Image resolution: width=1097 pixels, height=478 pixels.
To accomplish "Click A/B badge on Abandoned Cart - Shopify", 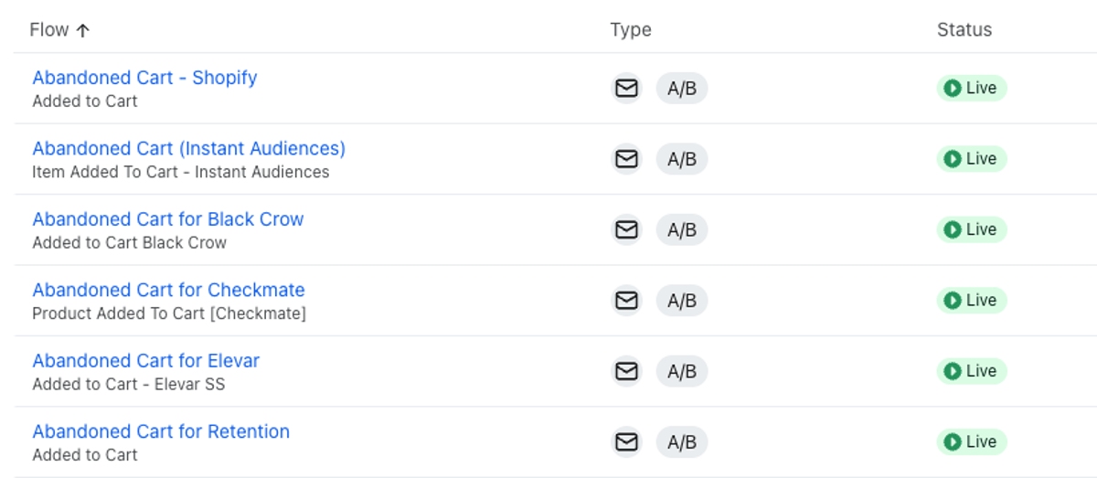I will 682,89.
